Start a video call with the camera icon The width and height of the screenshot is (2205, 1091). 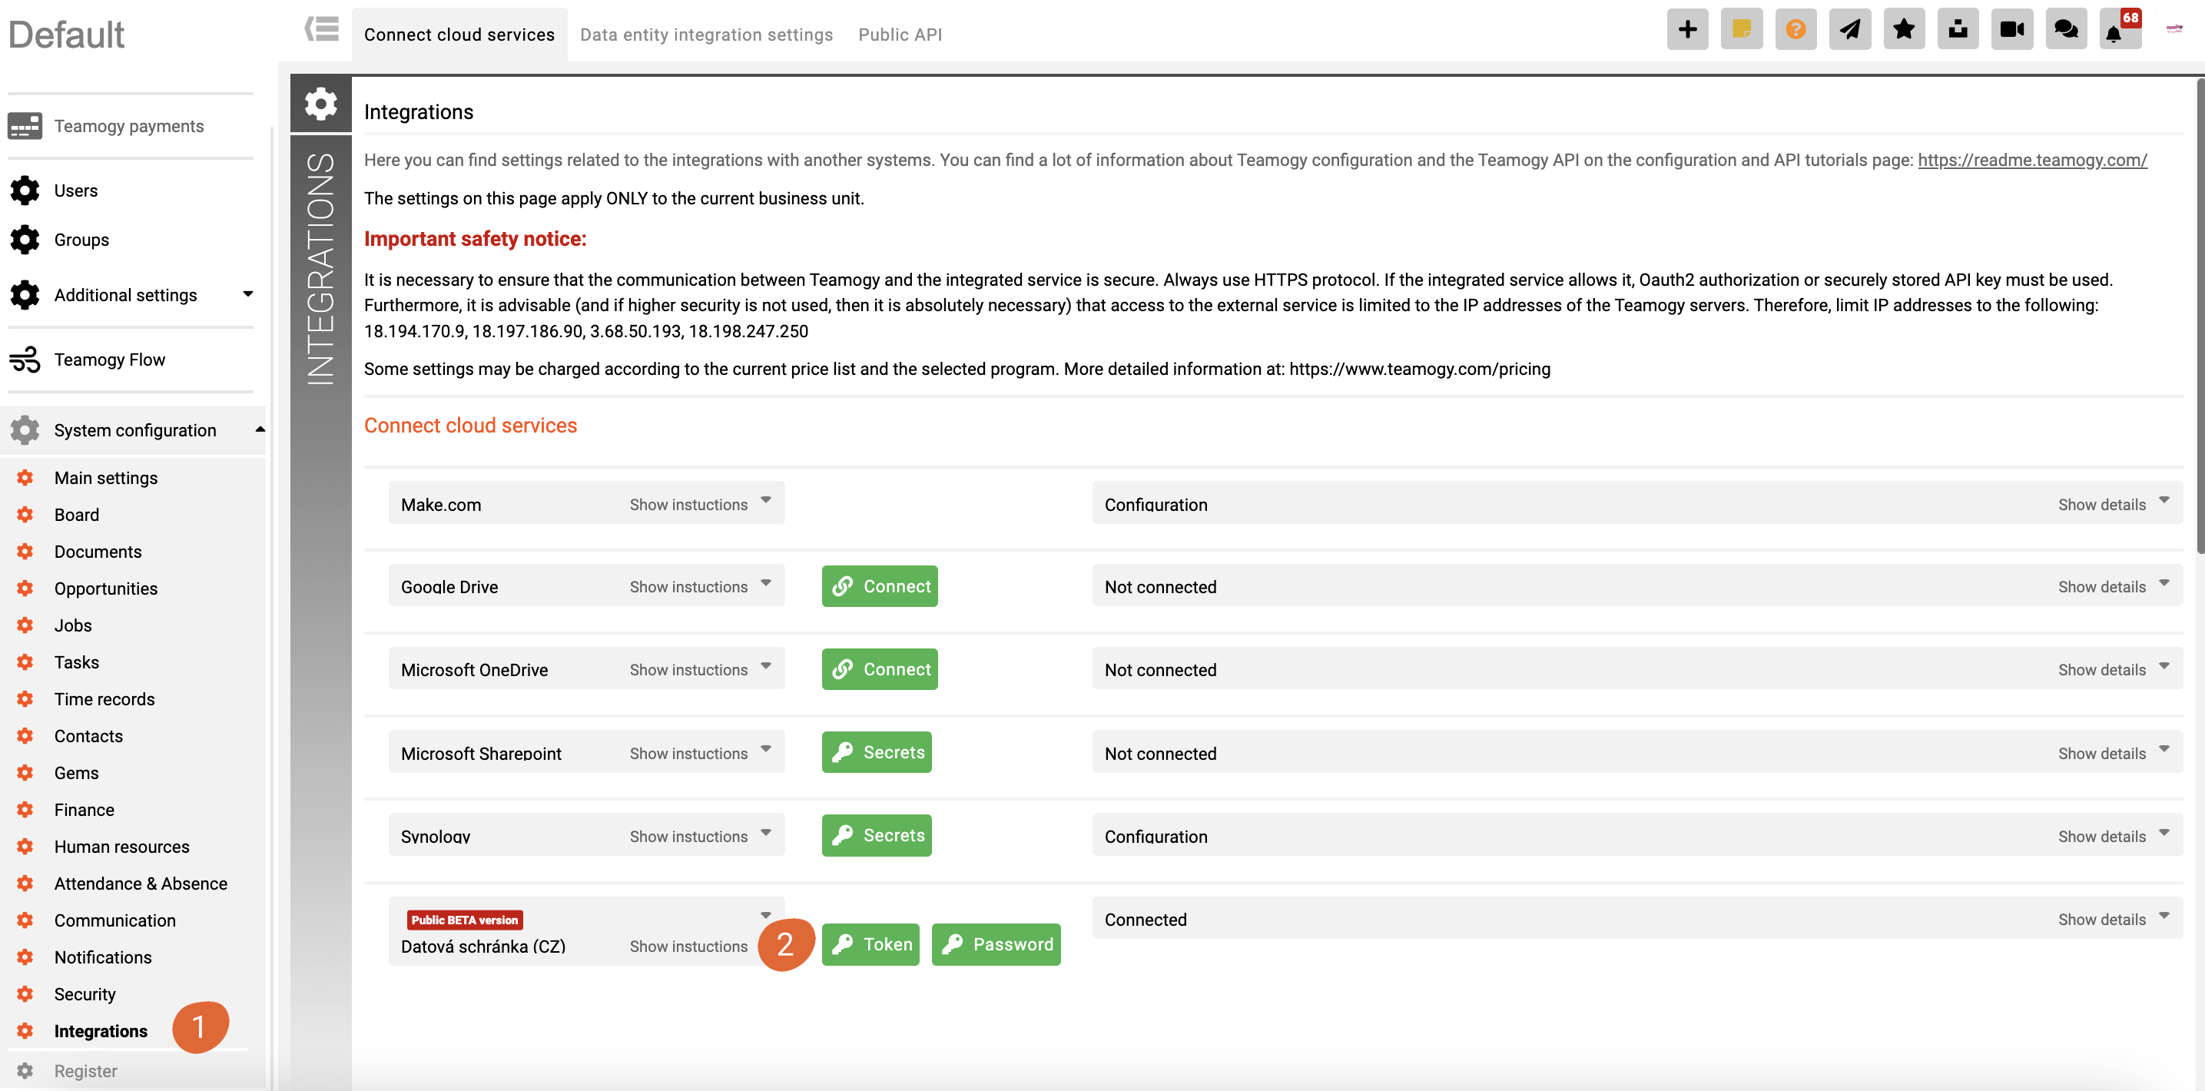tap(2011, 30)
